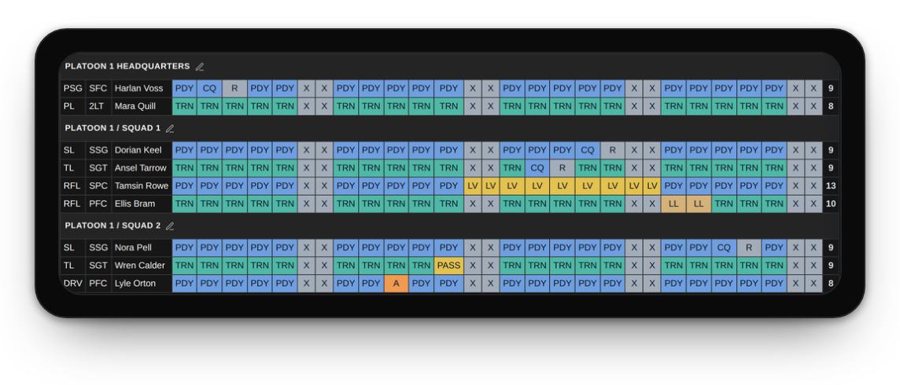The height and width of the screenshot is (385, 900).
Task: Click pencil icon beside Platoon 1 / Squad 1
Action: pyautogui.click(x=170, y=129)
